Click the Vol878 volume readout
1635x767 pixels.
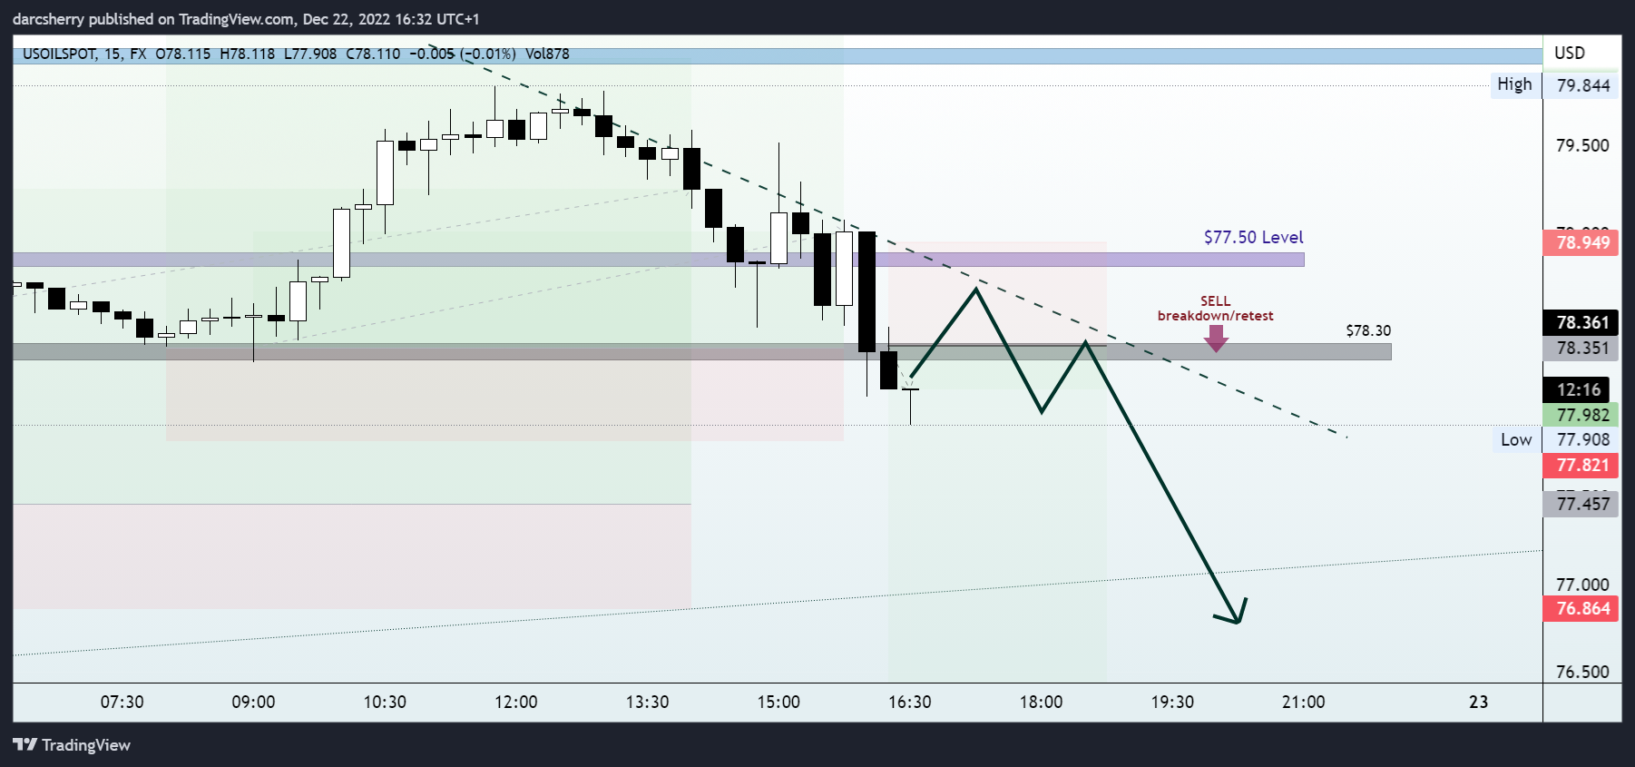(547, 54)
